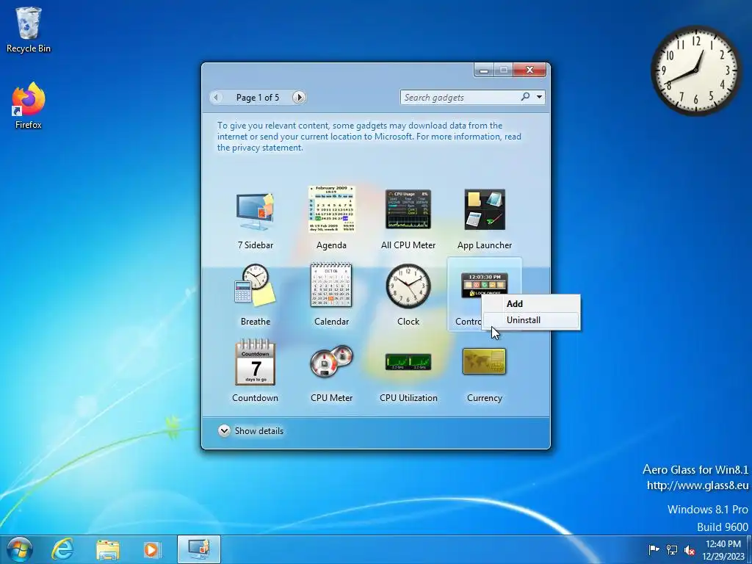Open File Explorer from the taskbar
The width and height of the screenshot is (752, 564).
click(x=107, y=549)
